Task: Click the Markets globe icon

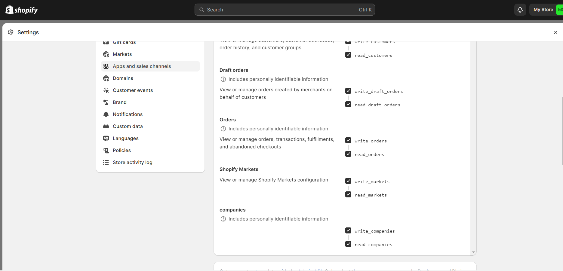Action: 106,54
